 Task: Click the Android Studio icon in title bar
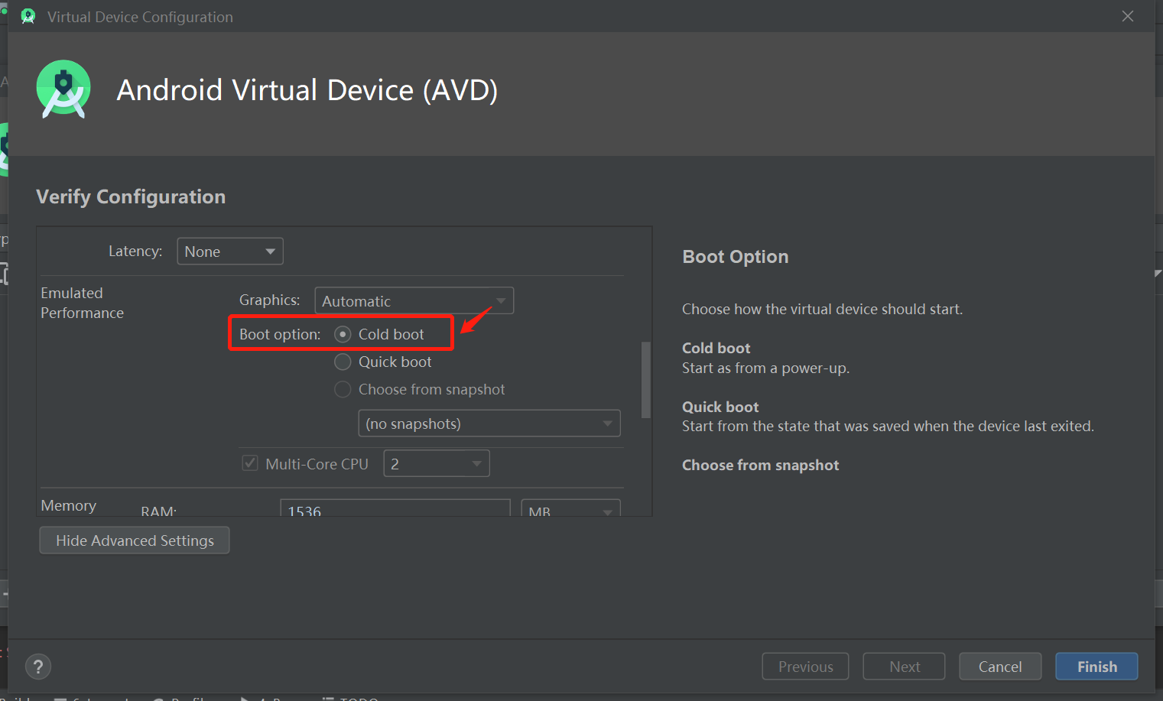coord(28,17)
